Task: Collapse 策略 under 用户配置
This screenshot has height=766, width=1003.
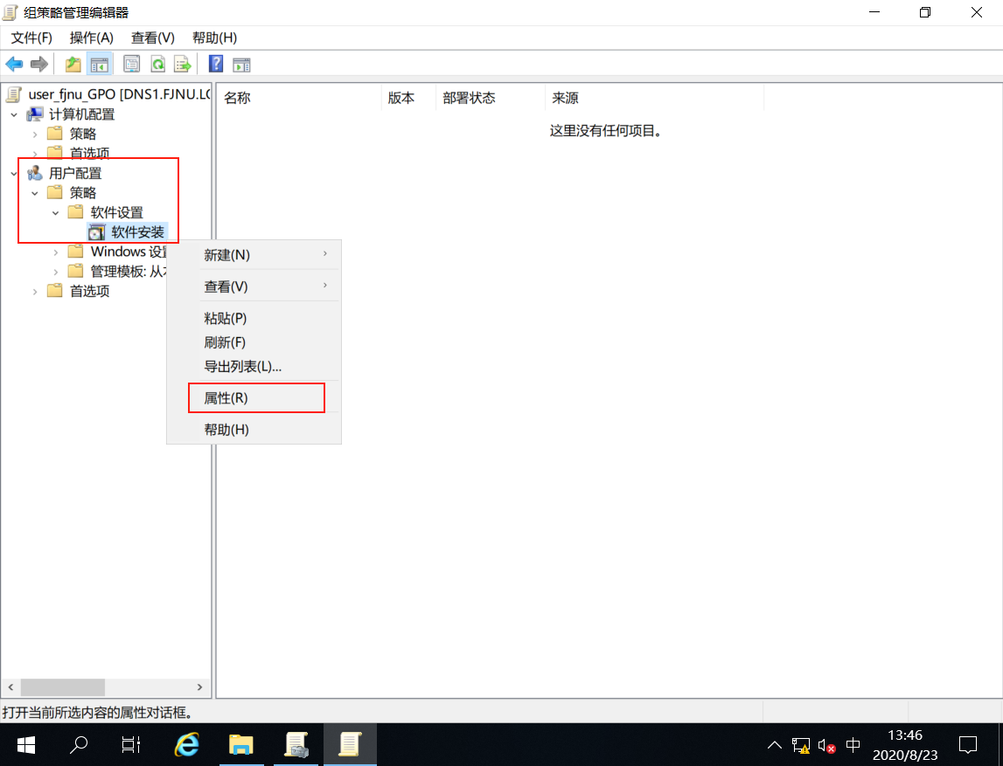Action: (x=35, y=193)
